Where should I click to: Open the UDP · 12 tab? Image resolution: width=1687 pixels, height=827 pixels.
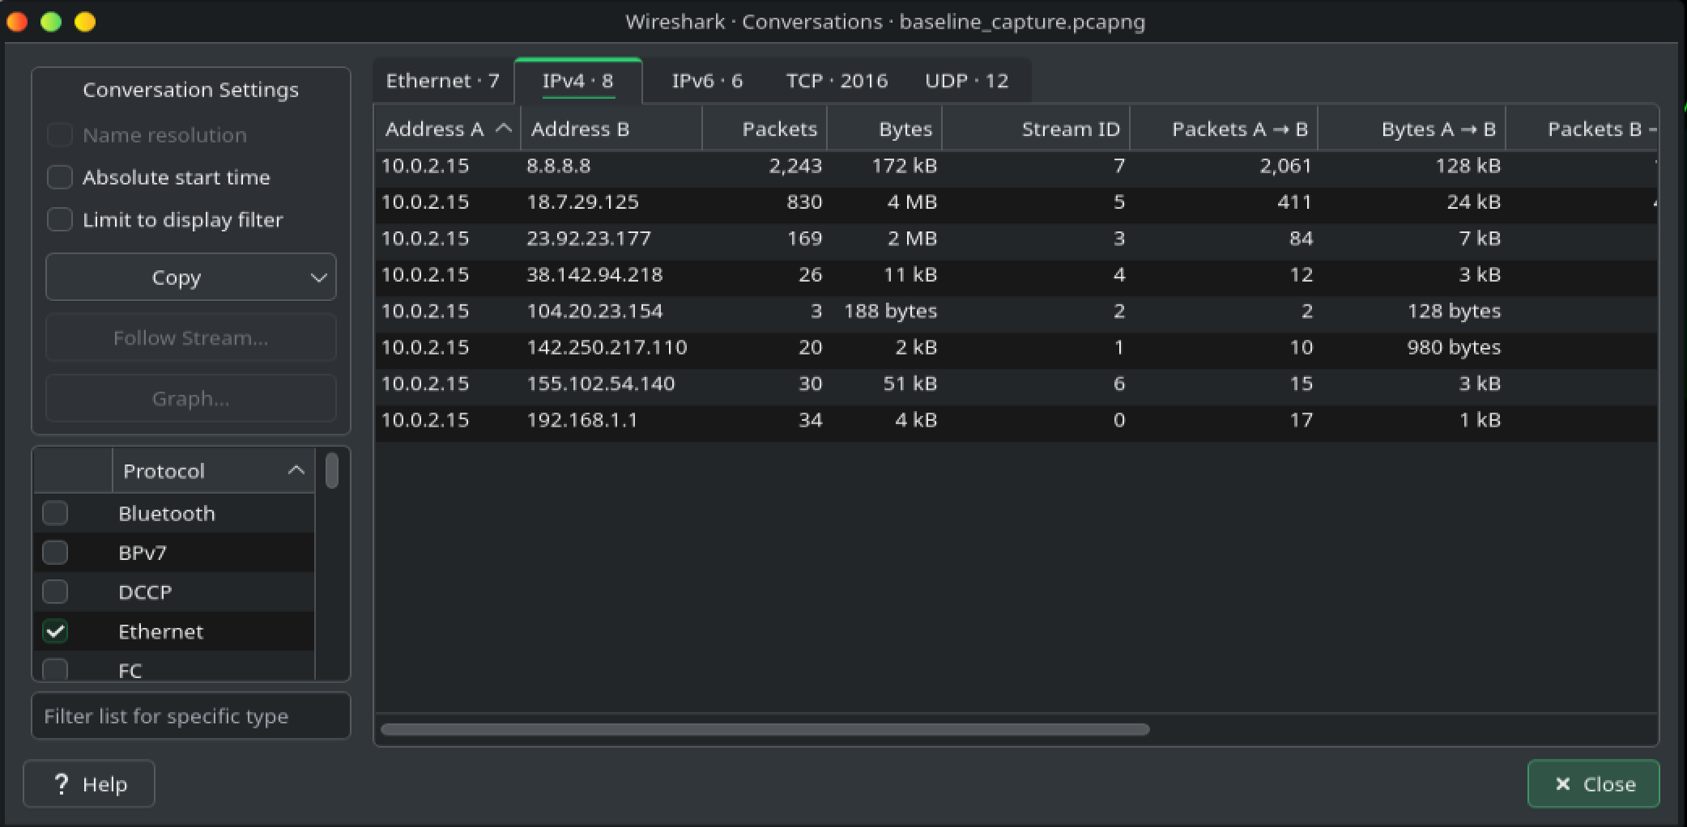coord(967,81)
